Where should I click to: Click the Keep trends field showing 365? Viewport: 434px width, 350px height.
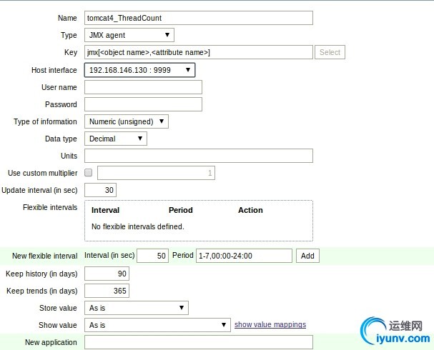tap(107, 291)
